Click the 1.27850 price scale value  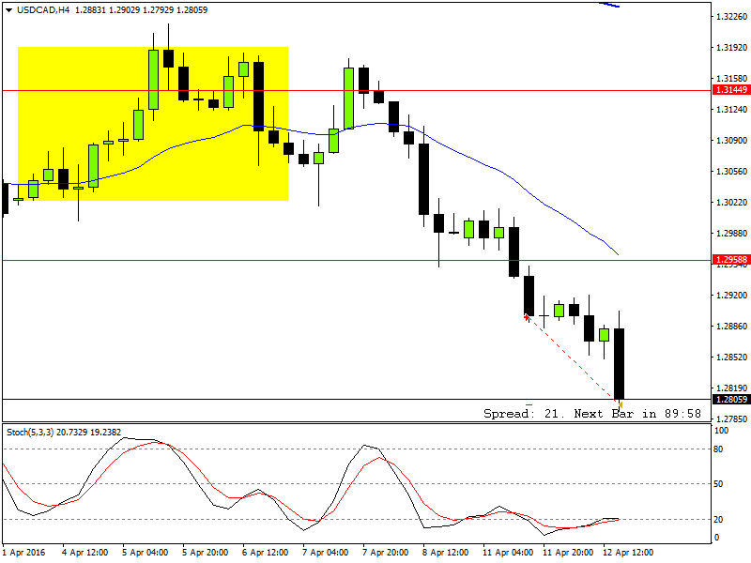(731, 418)
